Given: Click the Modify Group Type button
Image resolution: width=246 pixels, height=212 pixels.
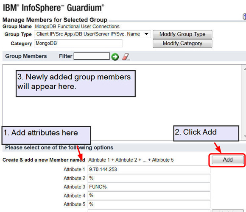Looking at the screenshot, I should click(x=182, y=34).
